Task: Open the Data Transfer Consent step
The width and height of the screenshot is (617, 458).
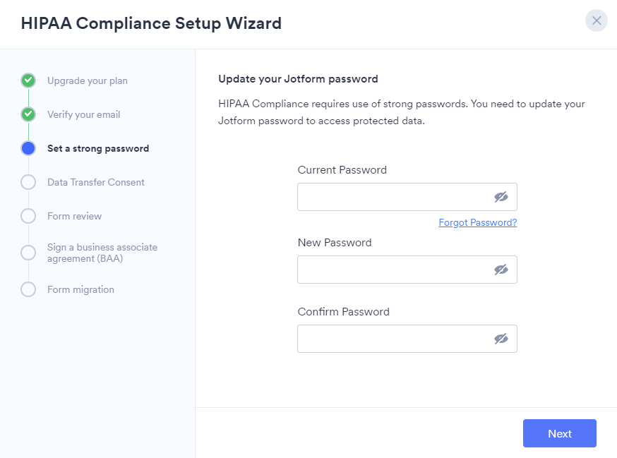Action: 96,182
